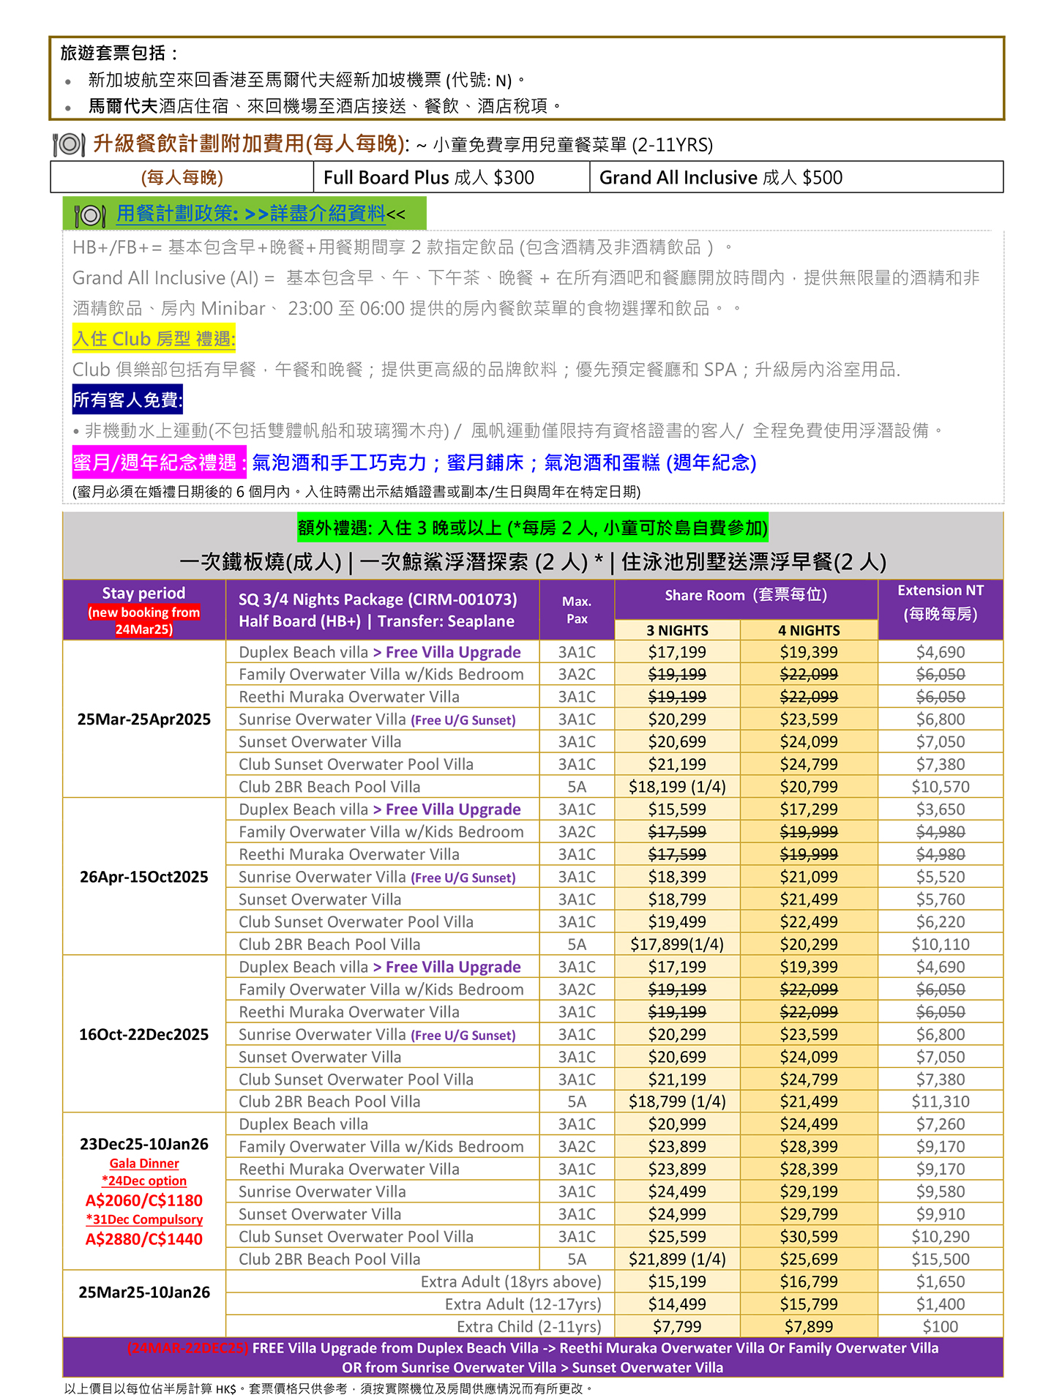
Task: Select the $25,599 three-night price
Action: click(677, 1237)
